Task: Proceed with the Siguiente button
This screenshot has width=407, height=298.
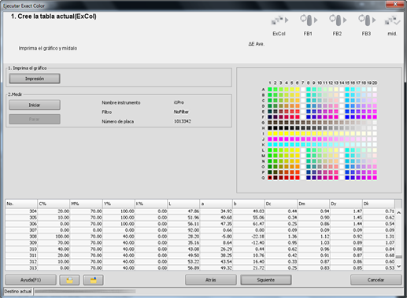Action: [266, 280]
